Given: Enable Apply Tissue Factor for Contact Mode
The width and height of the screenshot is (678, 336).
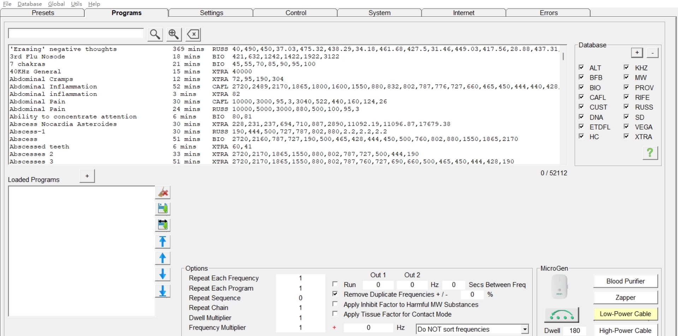Looking at the screenshot, I should point(335,314).
